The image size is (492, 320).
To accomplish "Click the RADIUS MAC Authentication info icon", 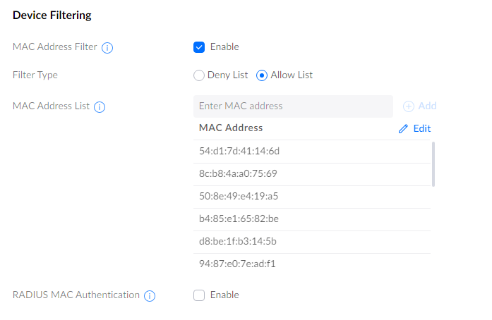I will point(150,296).
